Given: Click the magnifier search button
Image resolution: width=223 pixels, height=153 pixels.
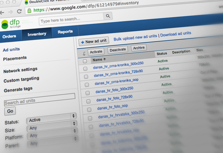Looking at the screenshot, I should (108, 16).
